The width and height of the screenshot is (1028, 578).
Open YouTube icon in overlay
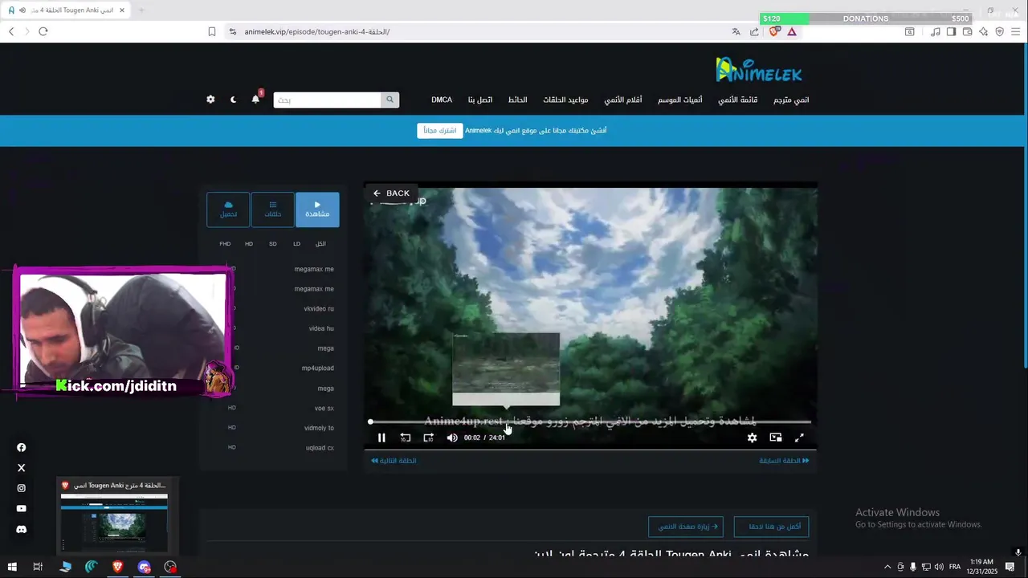(x=22, y=508)
